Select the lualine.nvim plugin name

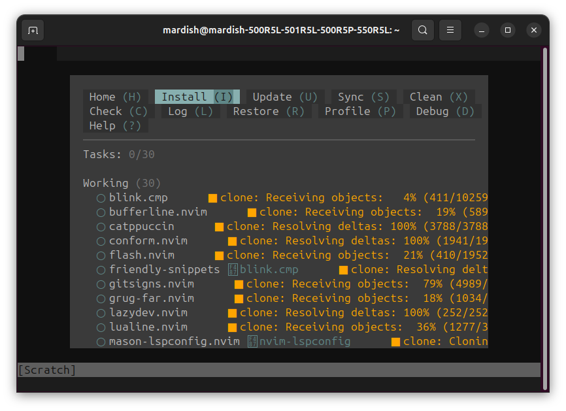click(x=148, y=327)
